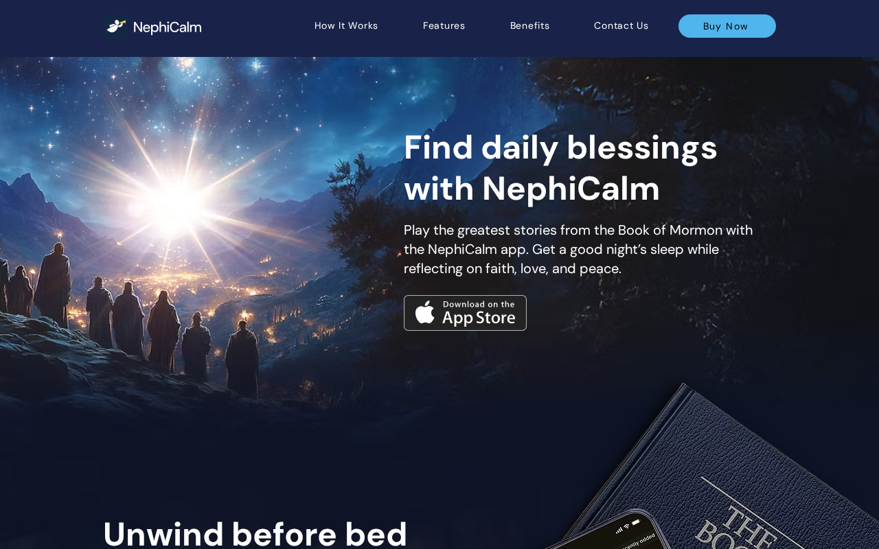879x549 pixels.
Task: Click the battery icon on phone mockup
Action: click(636, 522)
